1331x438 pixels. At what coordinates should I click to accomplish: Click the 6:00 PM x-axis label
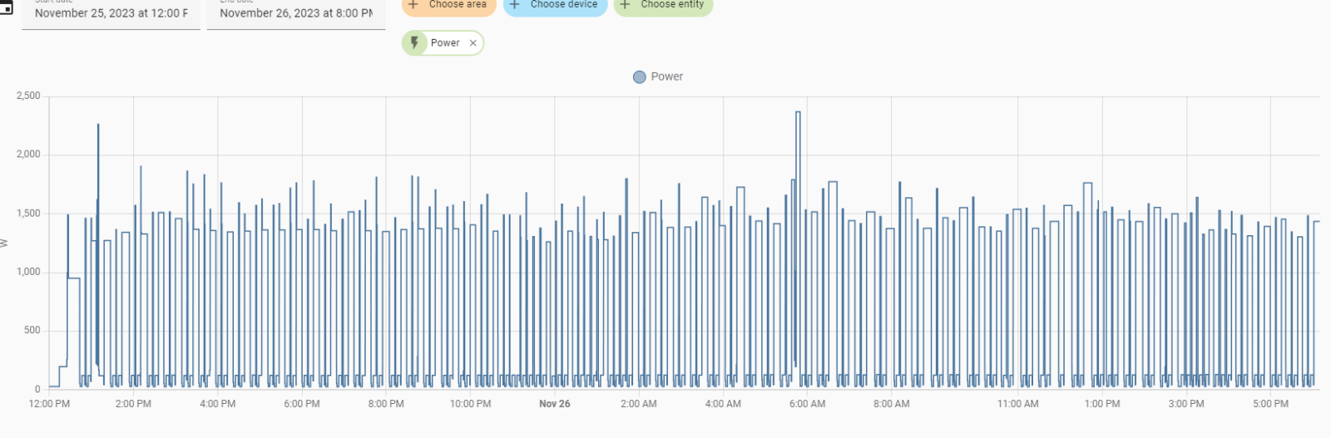(302, 404)
